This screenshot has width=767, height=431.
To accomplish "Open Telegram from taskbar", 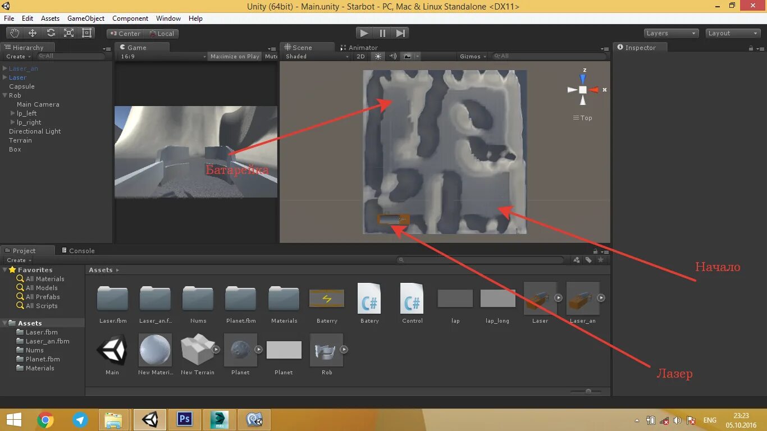I will pyautogui.click(x=80, y=420).
